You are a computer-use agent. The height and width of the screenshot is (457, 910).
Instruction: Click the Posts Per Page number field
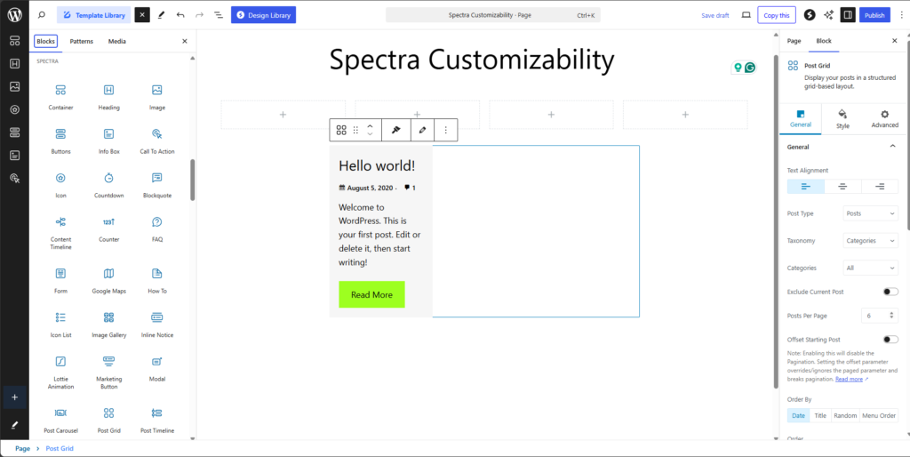tap(875, 316)
